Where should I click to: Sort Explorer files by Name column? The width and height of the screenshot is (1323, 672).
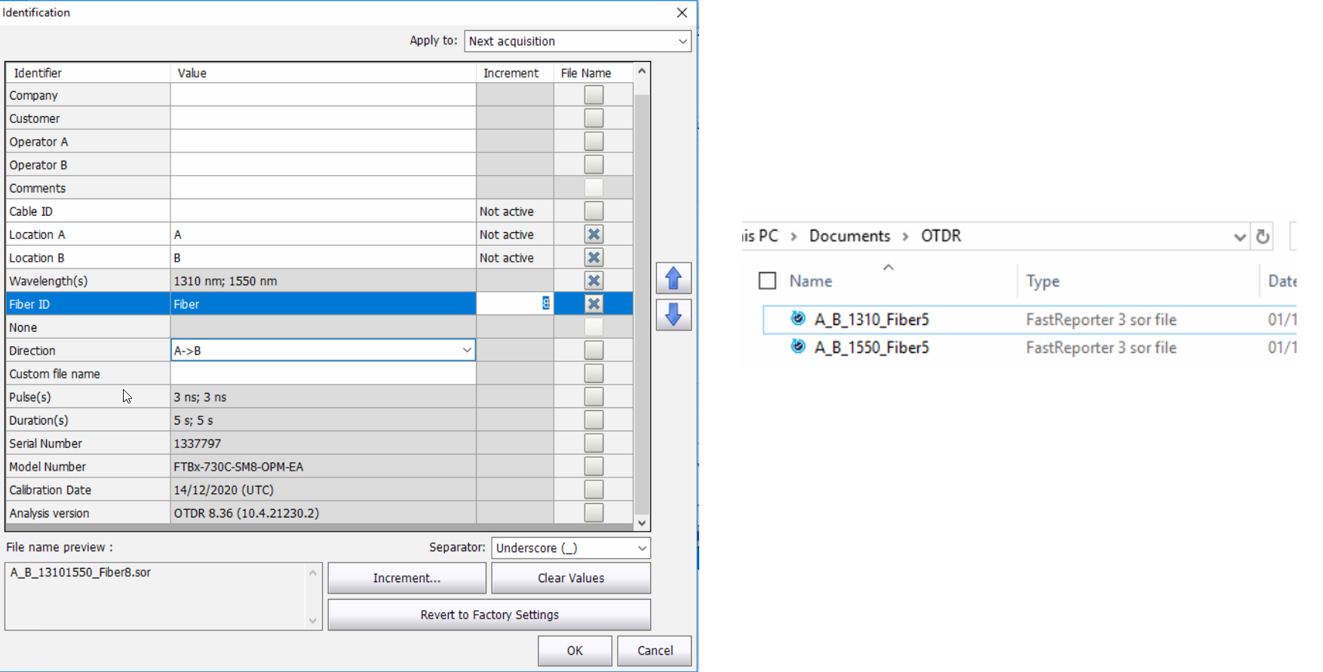(x=811, y=281)
